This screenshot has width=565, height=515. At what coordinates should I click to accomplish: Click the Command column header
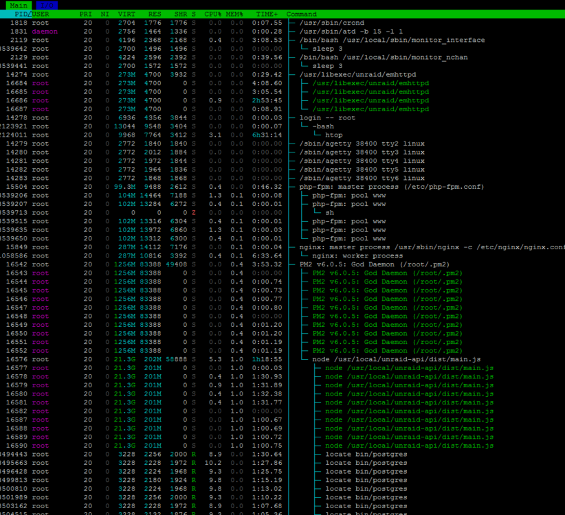pyautogui.click(x=302, y=14)
